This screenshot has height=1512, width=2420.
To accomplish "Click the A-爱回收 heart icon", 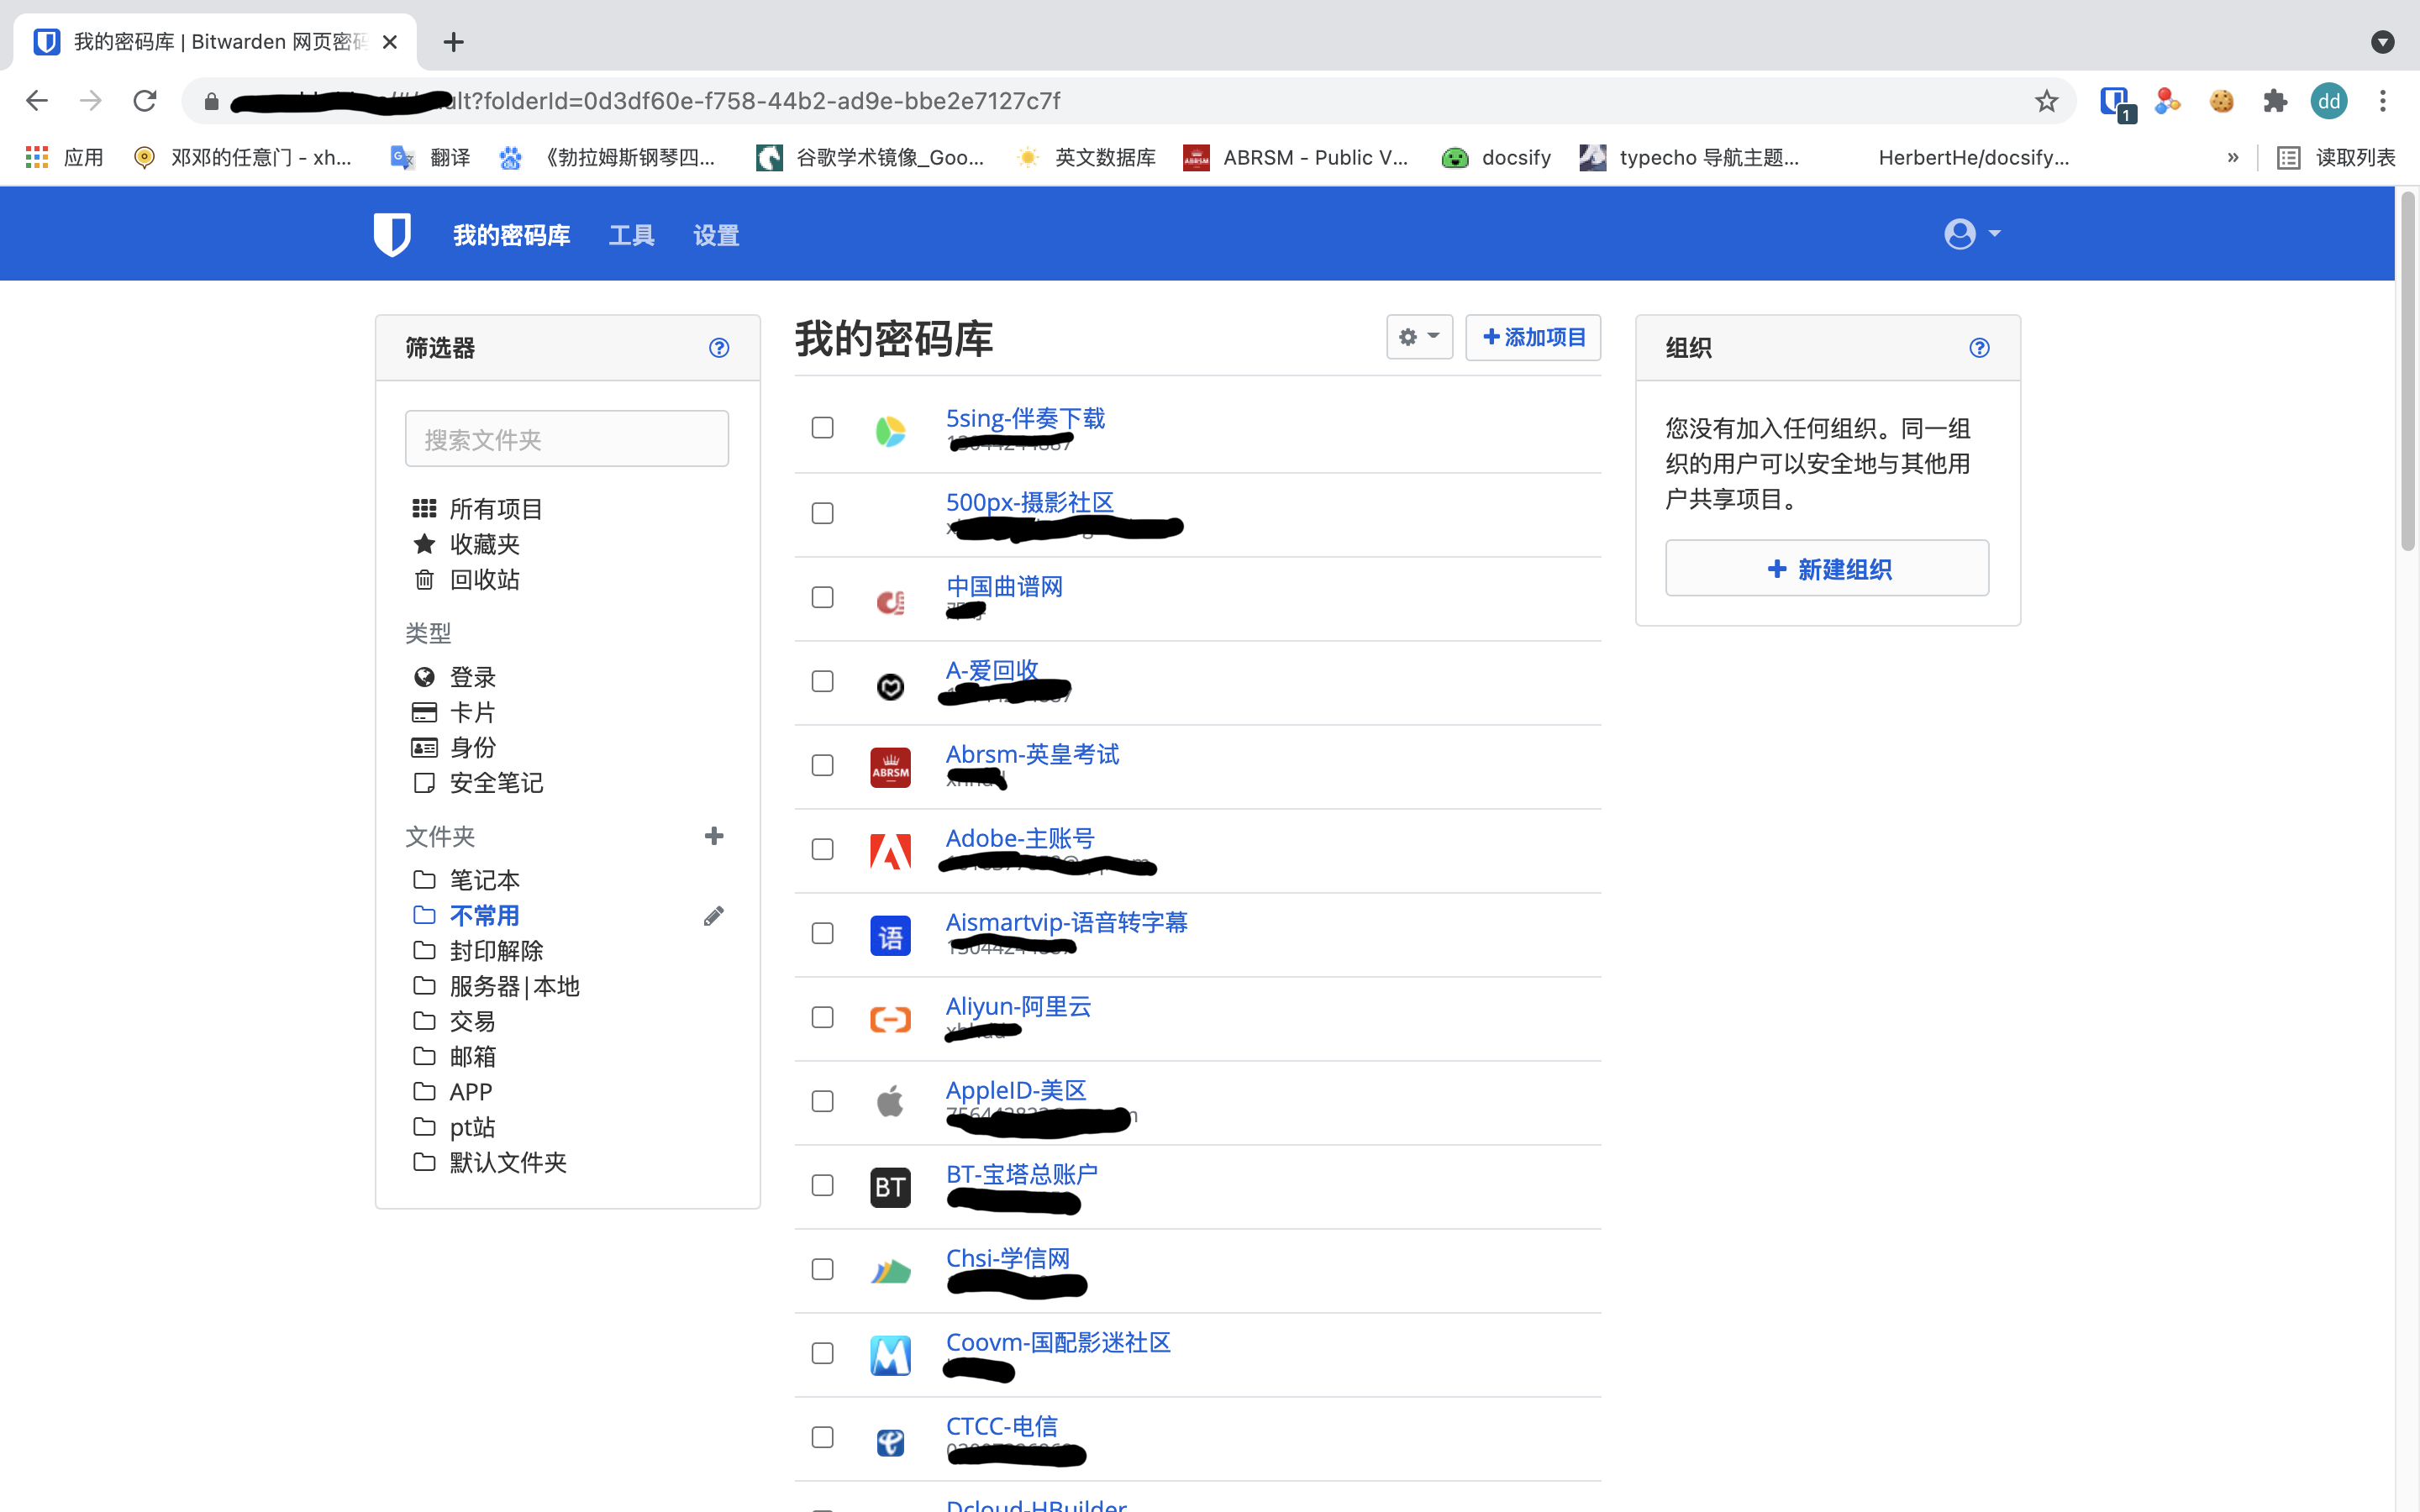I will click(890, 686).
